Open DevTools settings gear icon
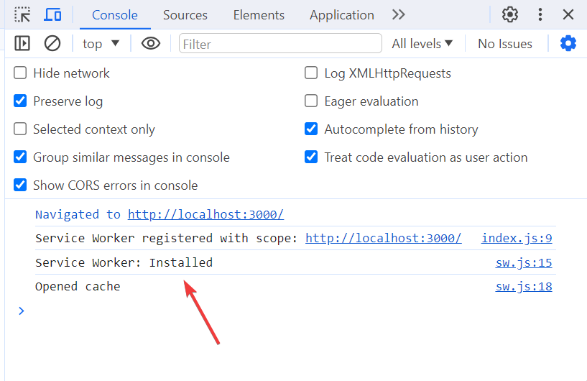The width and height of the screenshot is (587, 381). pos(510,14)
